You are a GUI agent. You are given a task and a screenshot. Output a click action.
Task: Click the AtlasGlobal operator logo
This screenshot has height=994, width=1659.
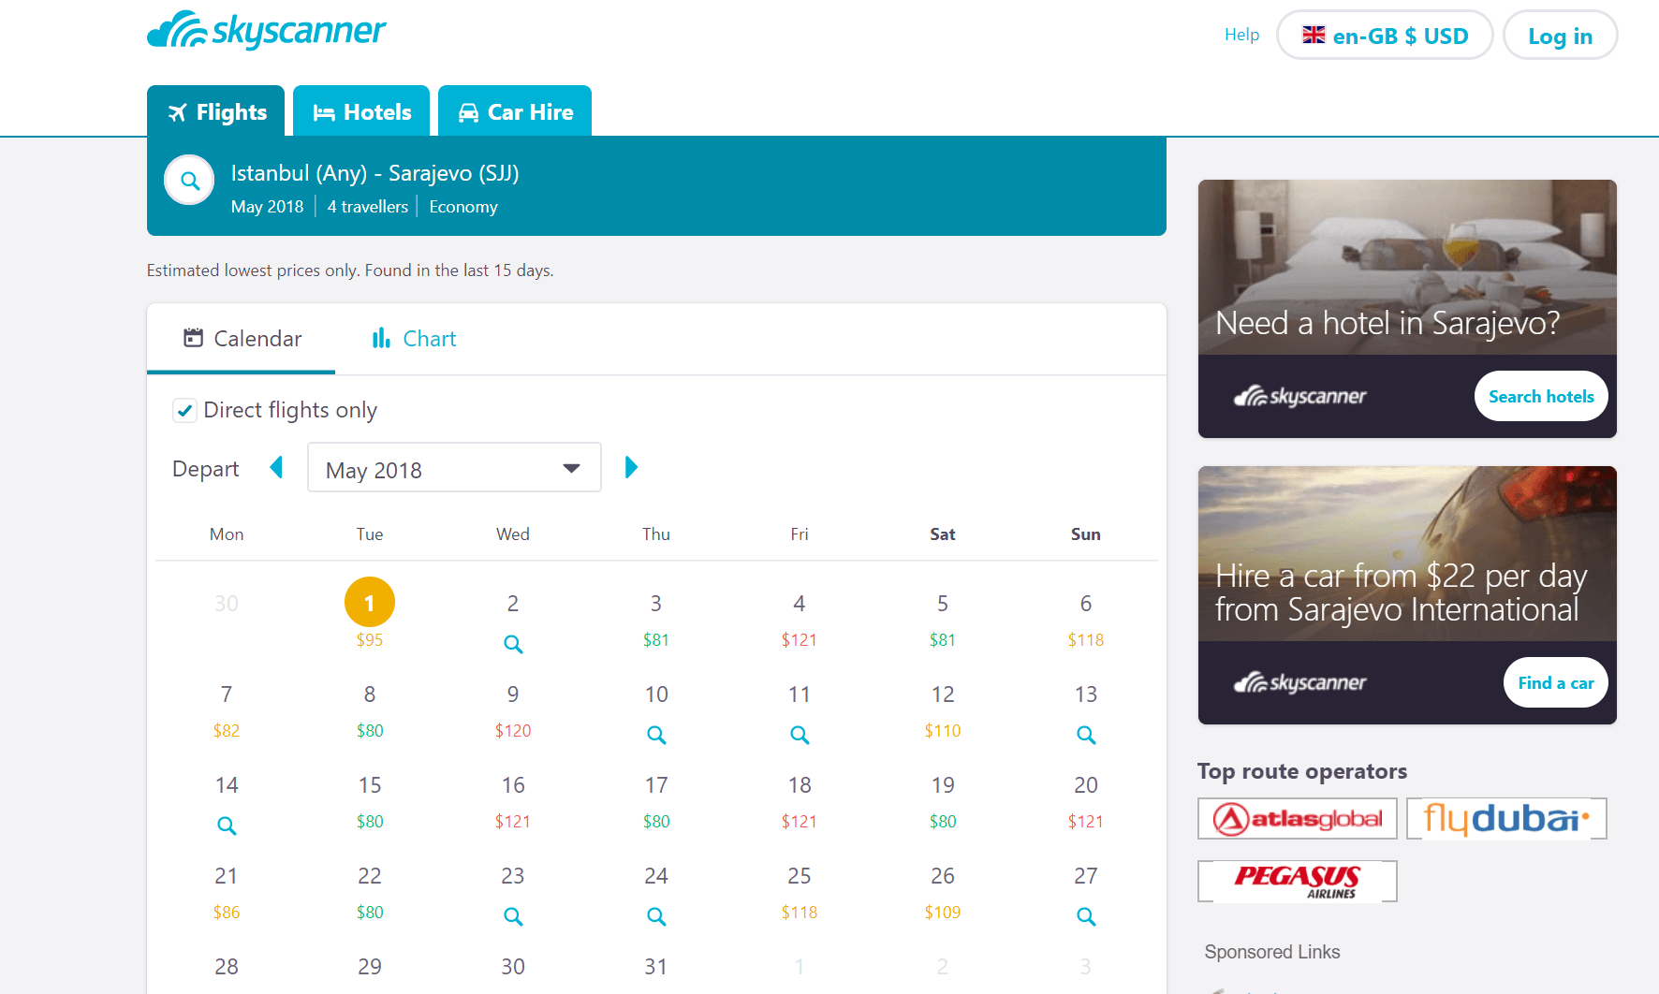coord(1298,819)
